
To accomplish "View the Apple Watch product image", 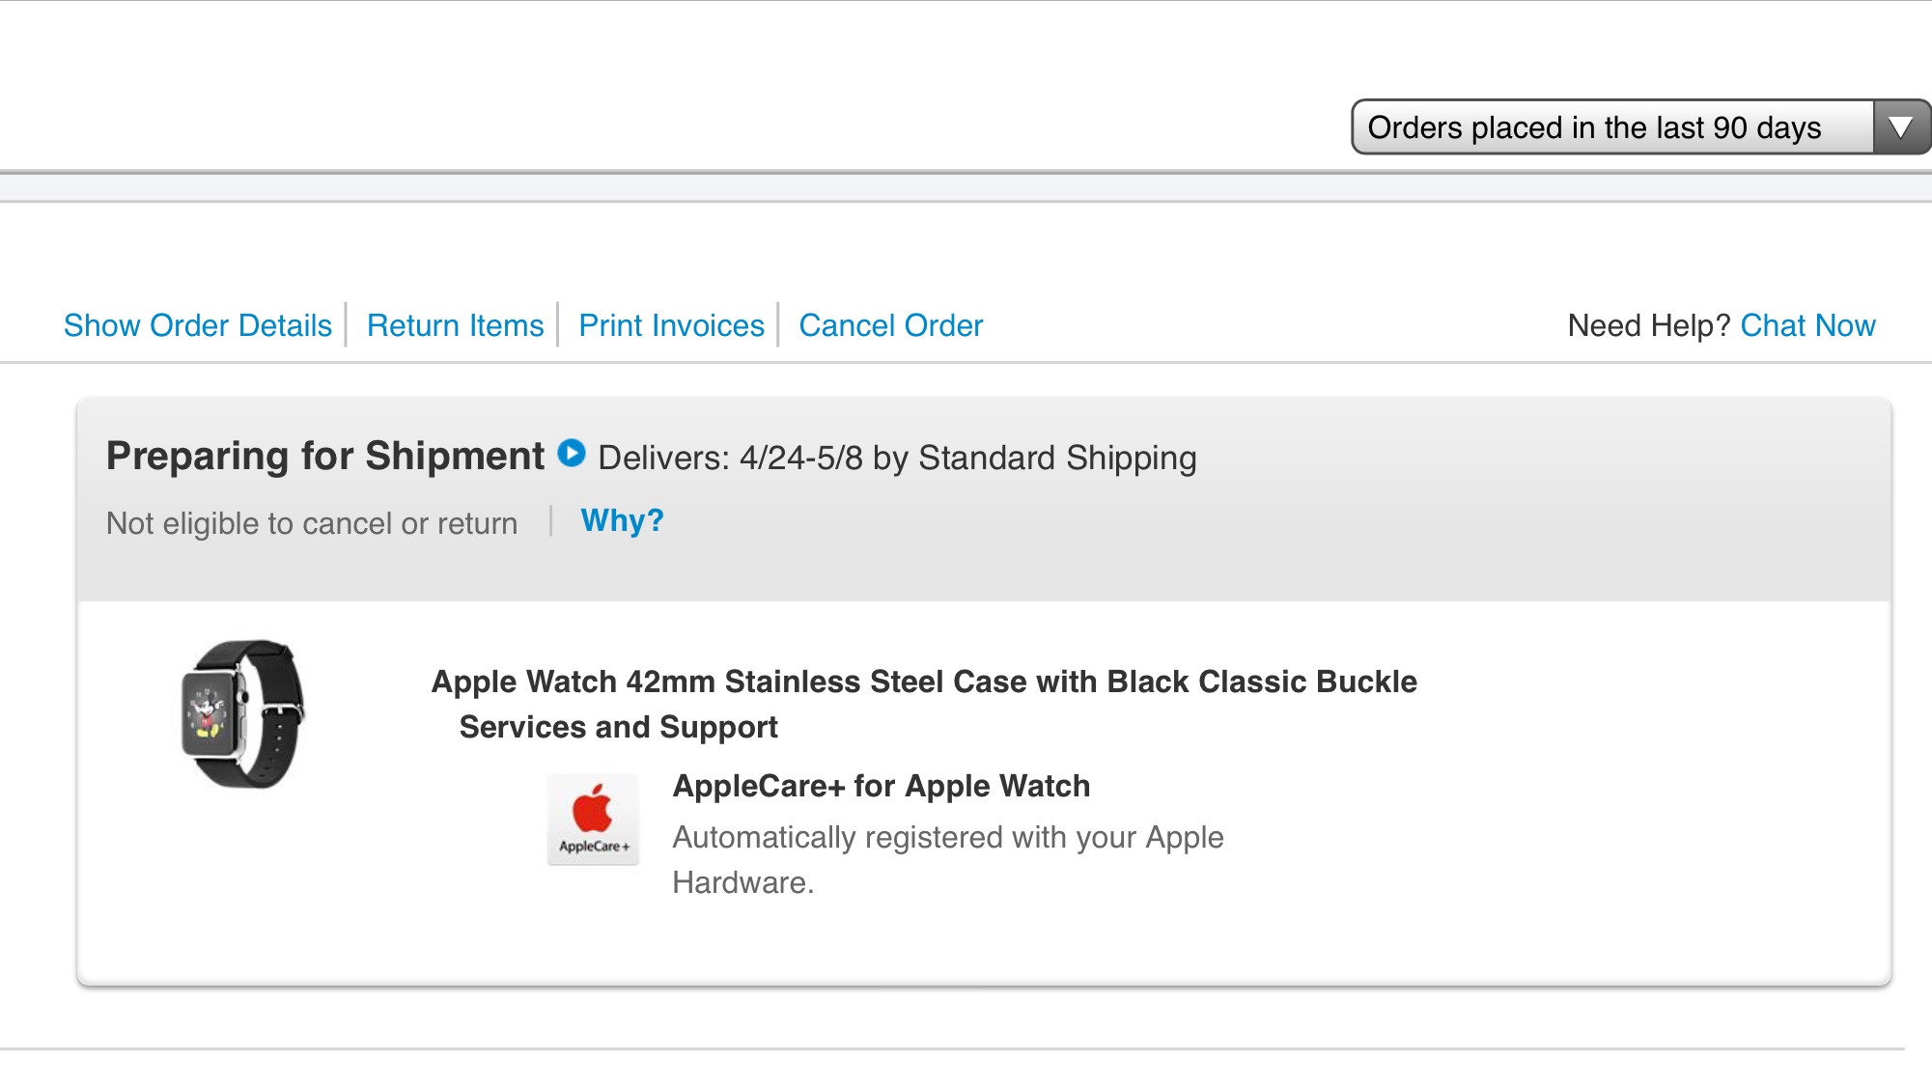I will point(242,713).
